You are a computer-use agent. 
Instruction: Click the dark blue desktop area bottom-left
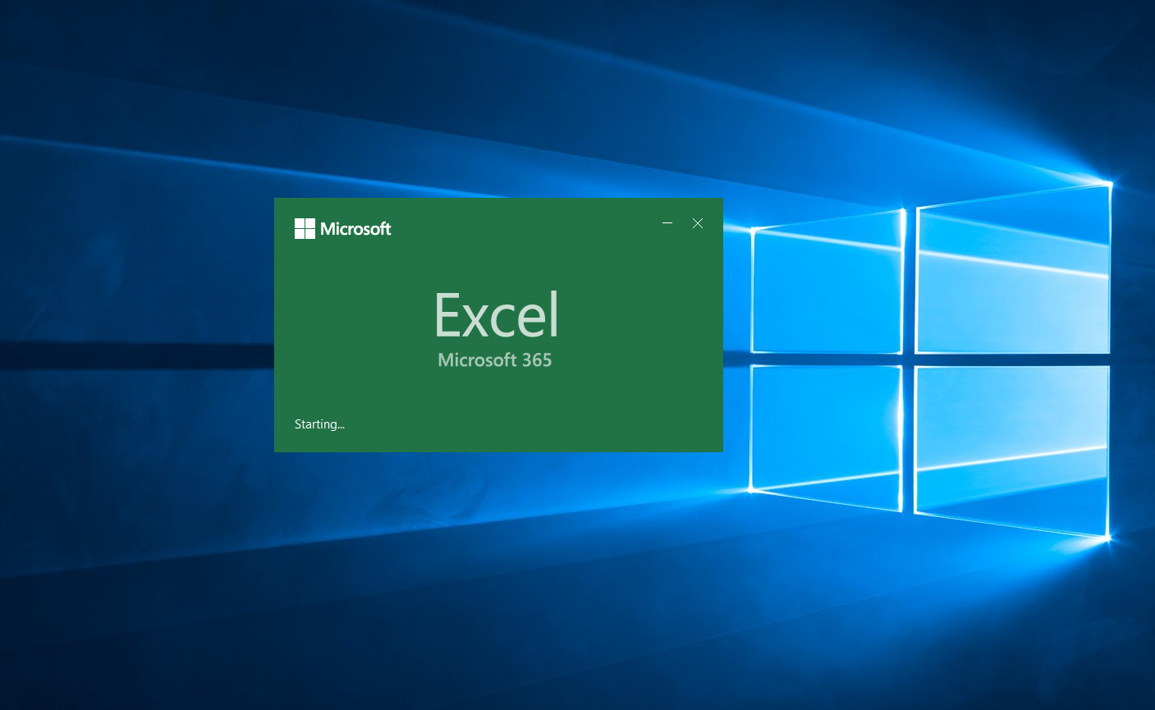pyautogui.click(x=123, y=640)
